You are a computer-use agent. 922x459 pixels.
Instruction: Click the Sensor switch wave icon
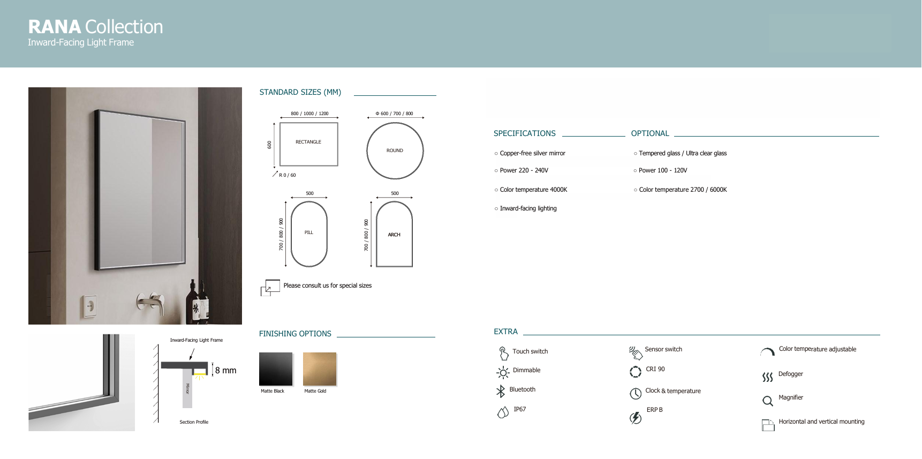click(636, 352)
